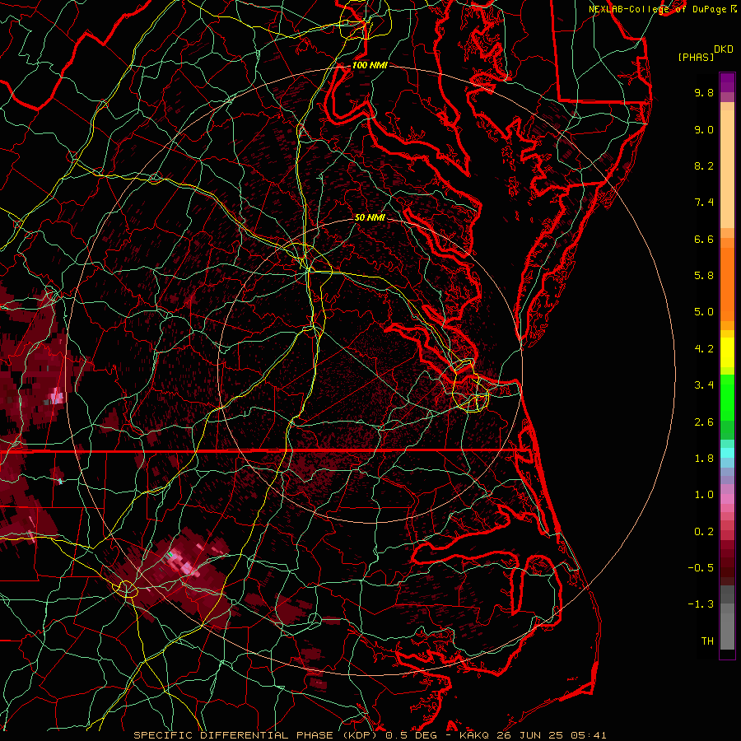This screenshot has height=741, width=741.
Task: Click the KAKQ radar site identifier
Action: coord(474,735)
